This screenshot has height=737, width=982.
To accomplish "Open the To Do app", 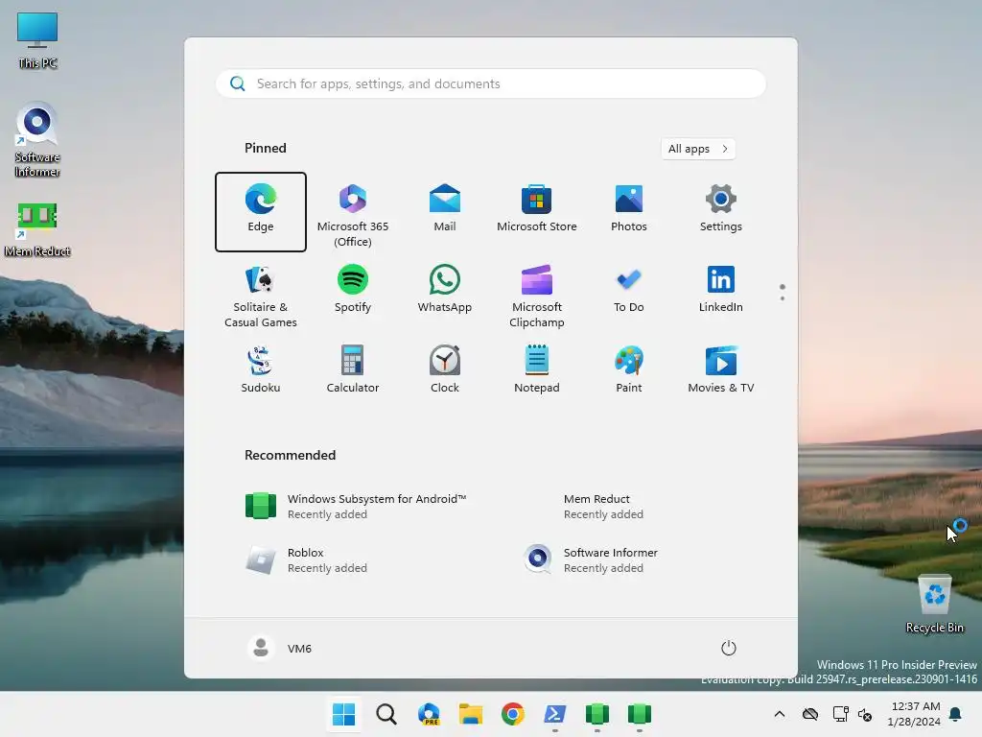I will pos(629,293).
